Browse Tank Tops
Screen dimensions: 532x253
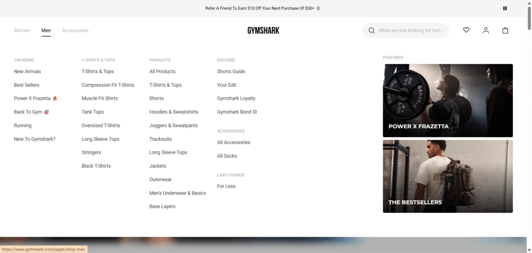pos(92,112)
